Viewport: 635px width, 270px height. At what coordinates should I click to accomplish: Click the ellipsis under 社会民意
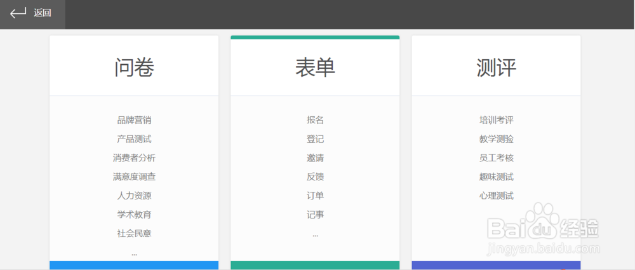tap(134, 255)
